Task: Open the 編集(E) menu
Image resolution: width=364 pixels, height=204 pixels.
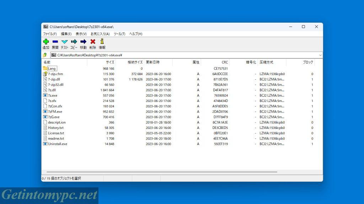Action: pyautogui.click(x=66, y=34)
